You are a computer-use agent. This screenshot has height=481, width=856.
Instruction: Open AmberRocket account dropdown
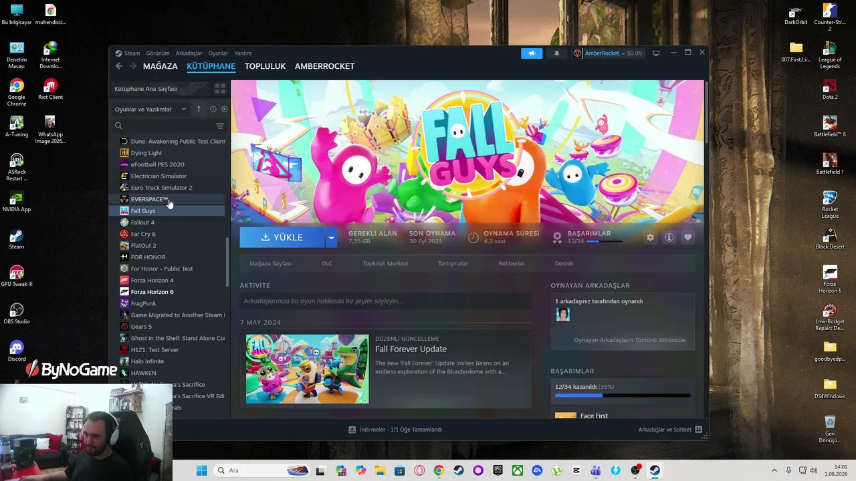607,53
